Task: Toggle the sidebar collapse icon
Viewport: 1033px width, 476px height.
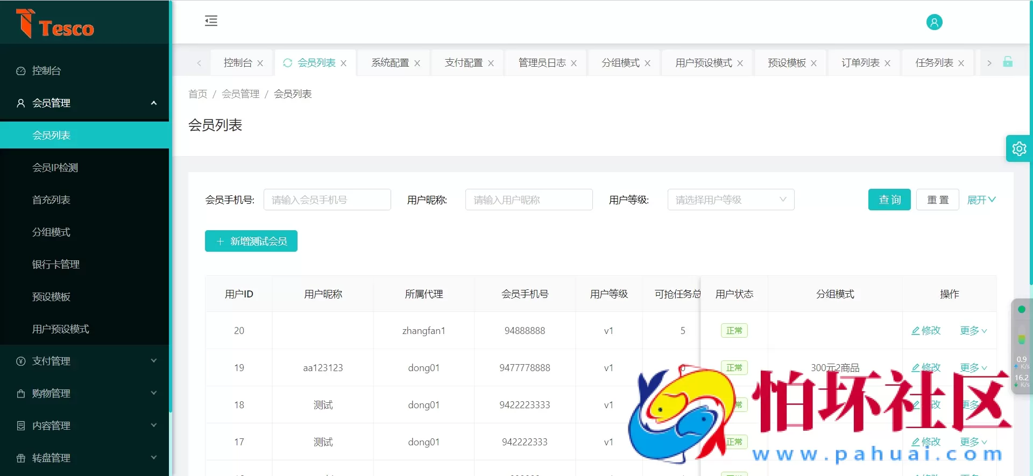Action: [x=211, y=21]
